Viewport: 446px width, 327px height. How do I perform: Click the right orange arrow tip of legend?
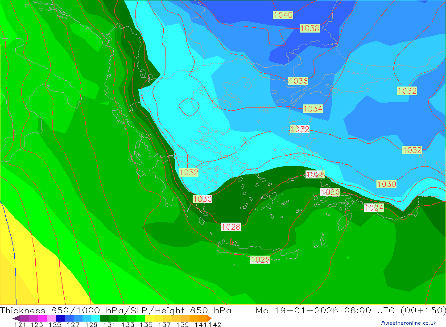click(x=210, y=318)
